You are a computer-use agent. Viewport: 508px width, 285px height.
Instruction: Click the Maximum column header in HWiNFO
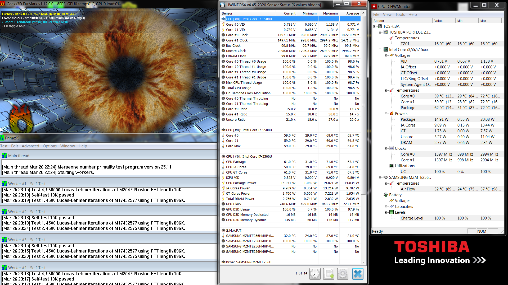[329, 13]
